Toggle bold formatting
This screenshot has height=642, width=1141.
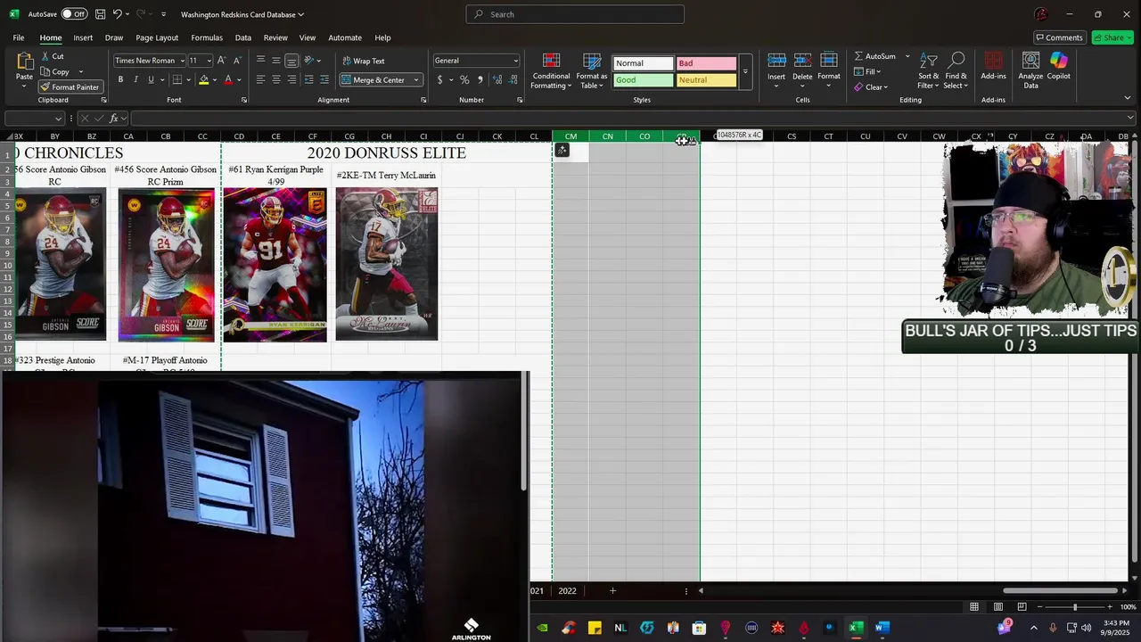[120, 79]
